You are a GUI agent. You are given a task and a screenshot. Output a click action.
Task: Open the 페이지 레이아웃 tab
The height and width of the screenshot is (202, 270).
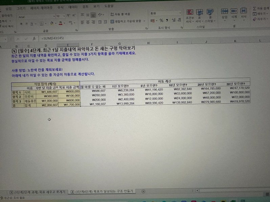click(41, 8)
